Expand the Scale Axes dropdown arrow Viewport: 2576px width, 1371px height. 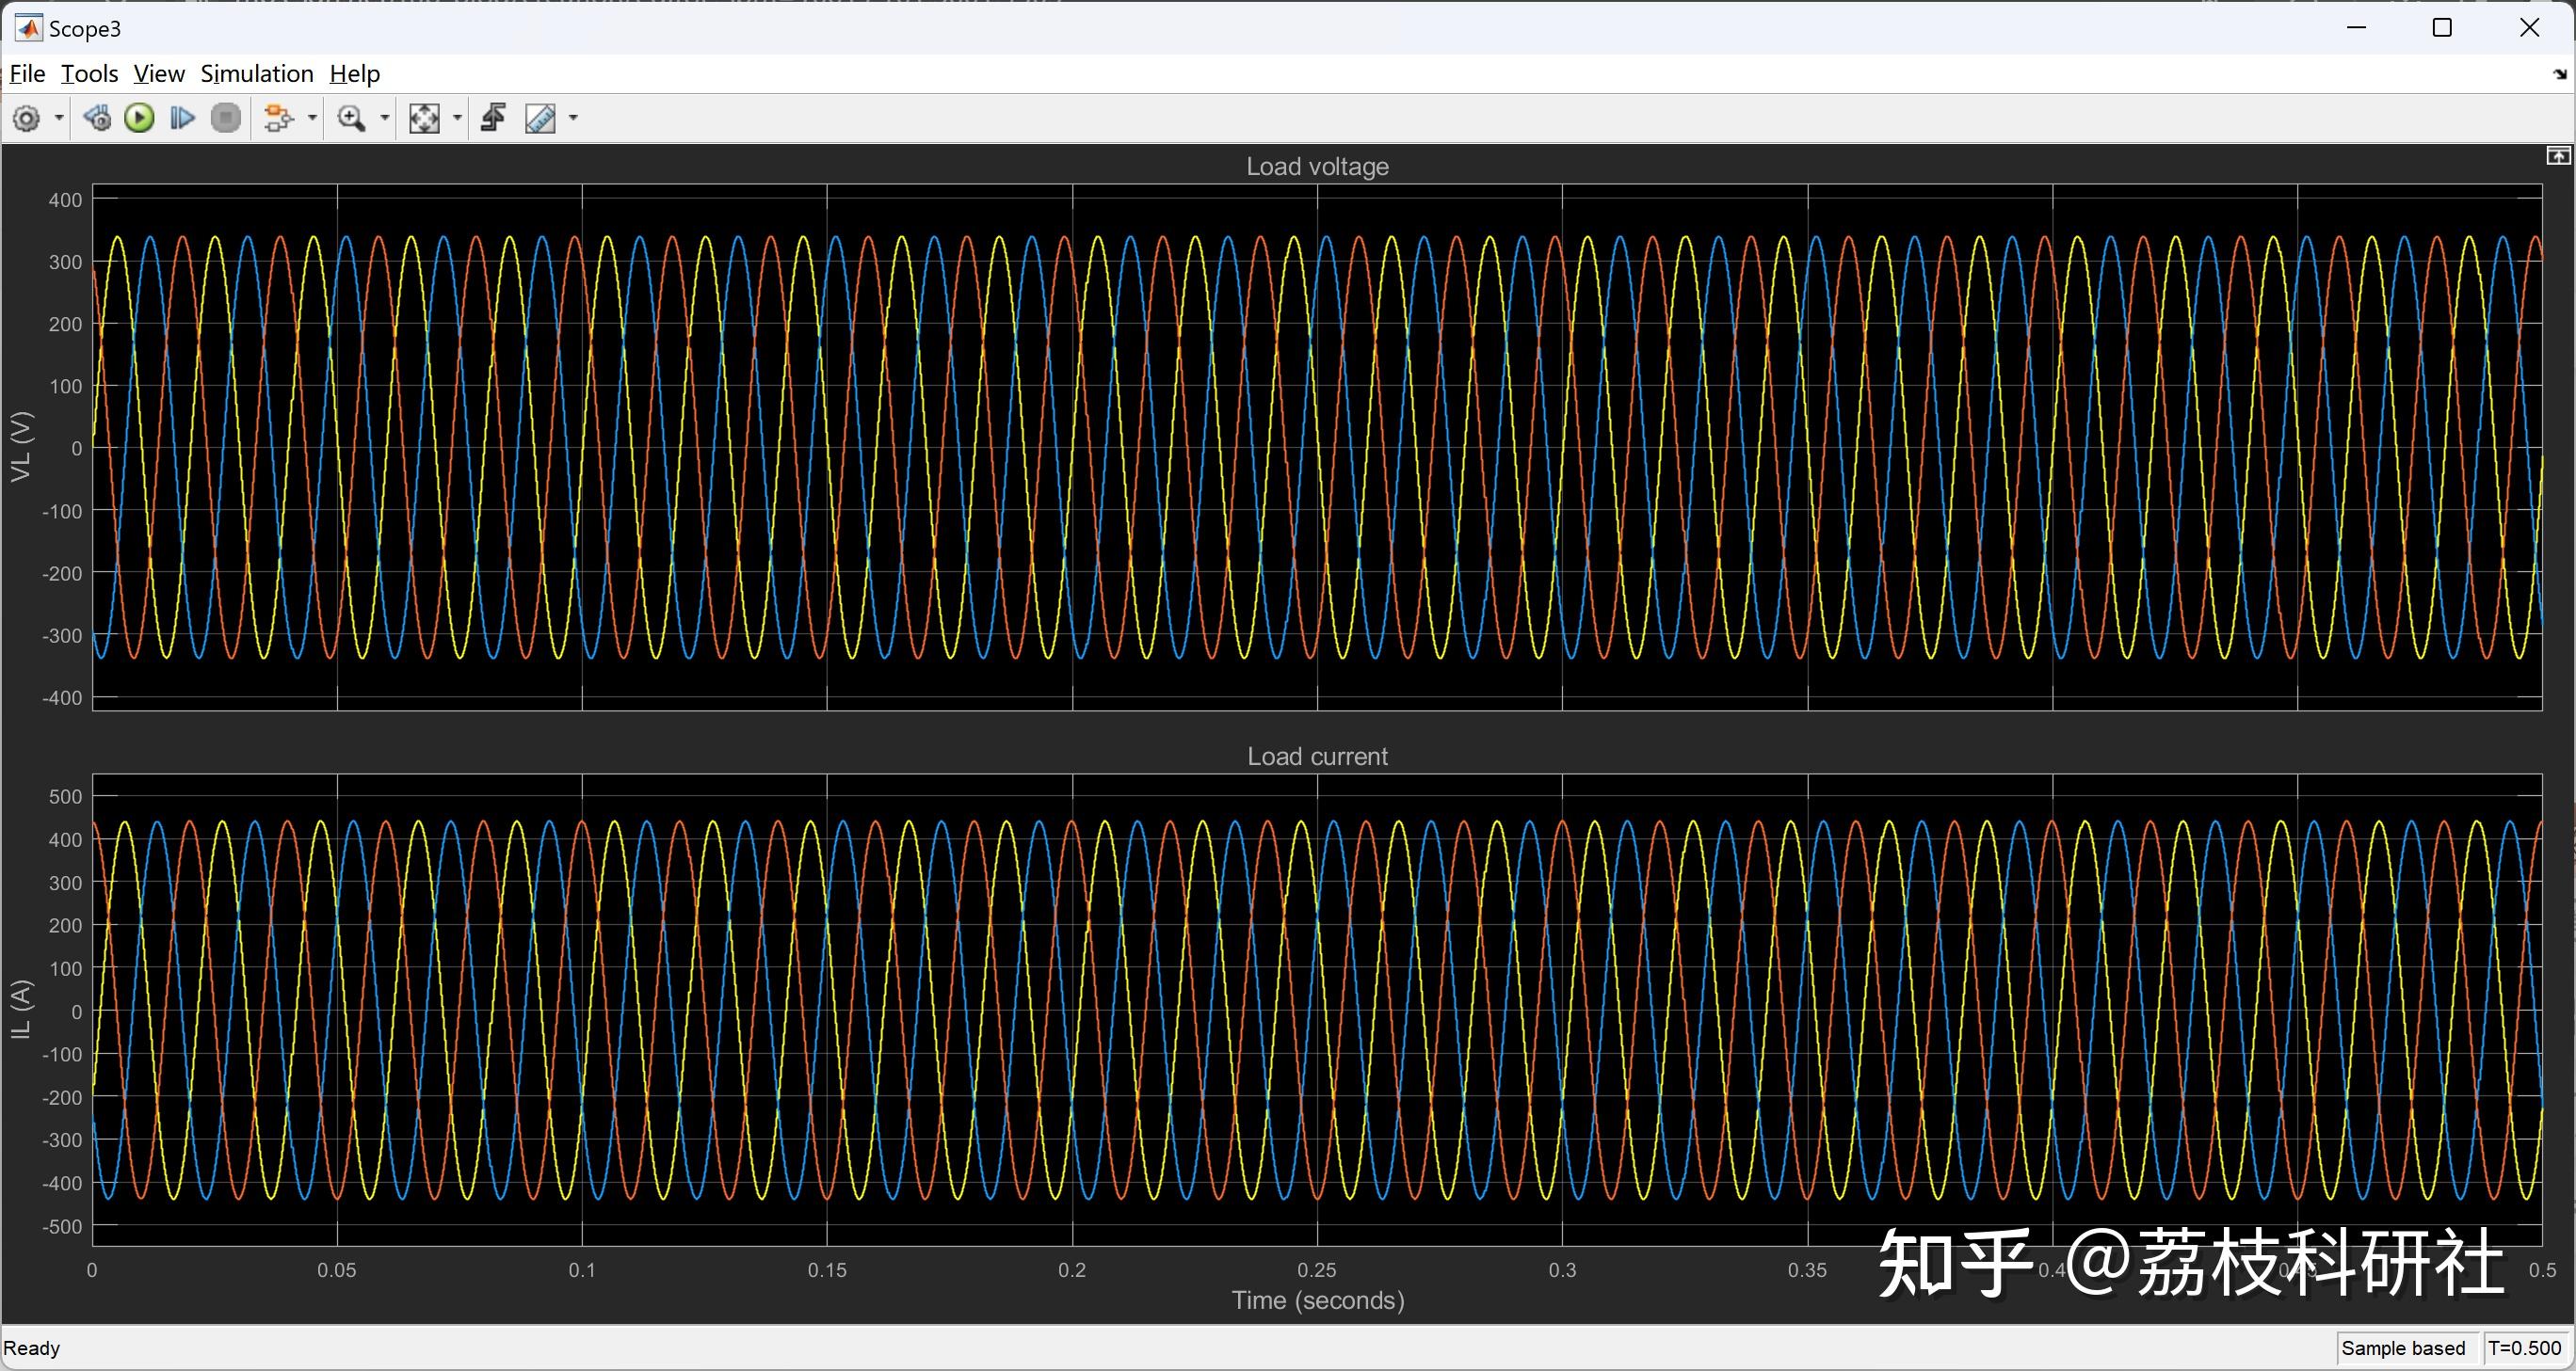pyautogui.click(x=458, y=119)
